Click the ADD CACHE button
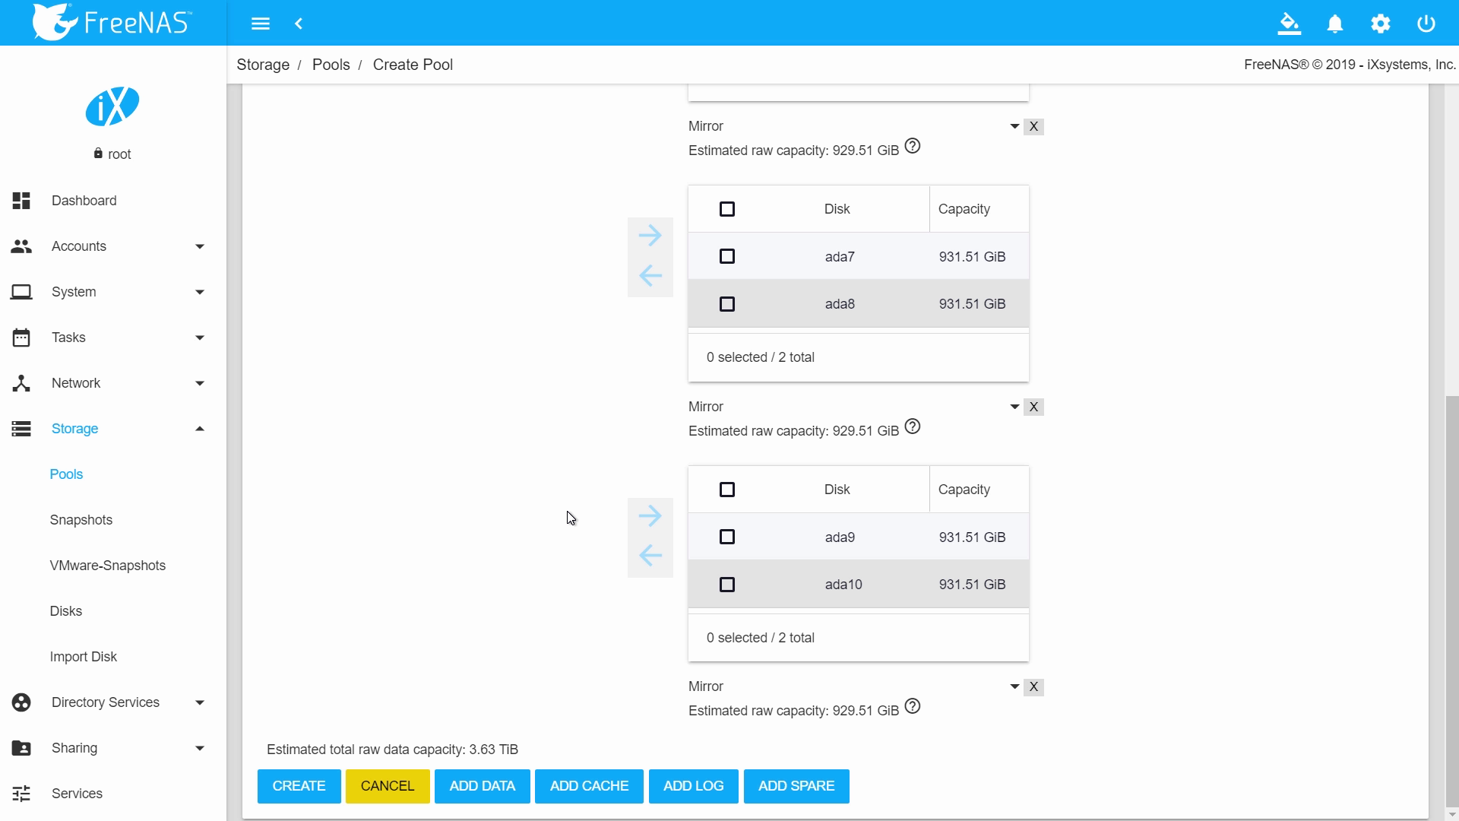 click(x=589, y=786)
